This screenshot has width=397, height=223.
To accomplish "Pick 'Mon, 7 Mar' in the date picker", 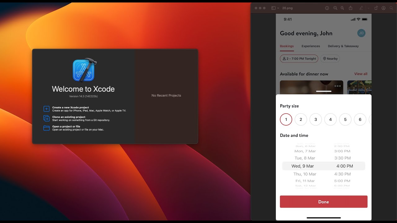I will tap(305, 151).
